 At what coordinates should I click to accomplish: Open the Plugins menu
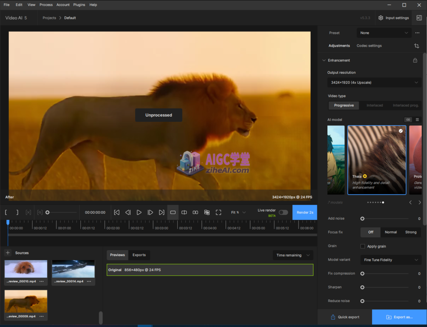coord(79,5)
